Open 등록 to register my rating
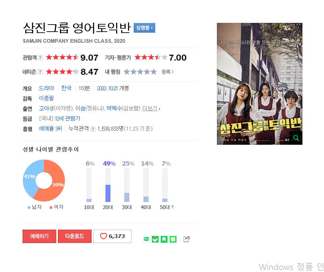 [168, 72]
